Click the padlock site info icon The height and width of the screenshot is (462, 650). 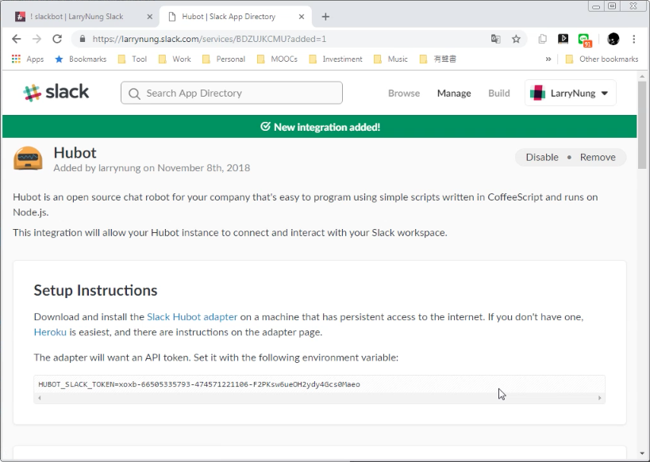(83, 39)
